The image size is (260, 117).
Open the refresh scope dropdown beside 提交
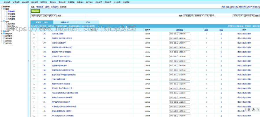pyautogui.click(x=43, y=16)
